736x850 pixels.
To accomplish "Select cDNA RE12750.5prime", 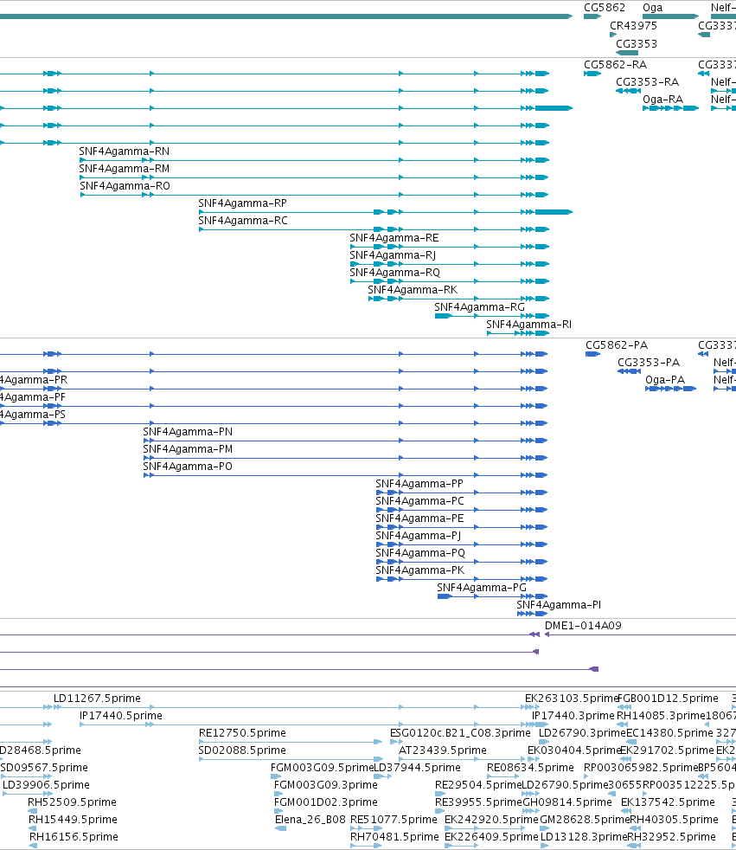I will 242,733.
